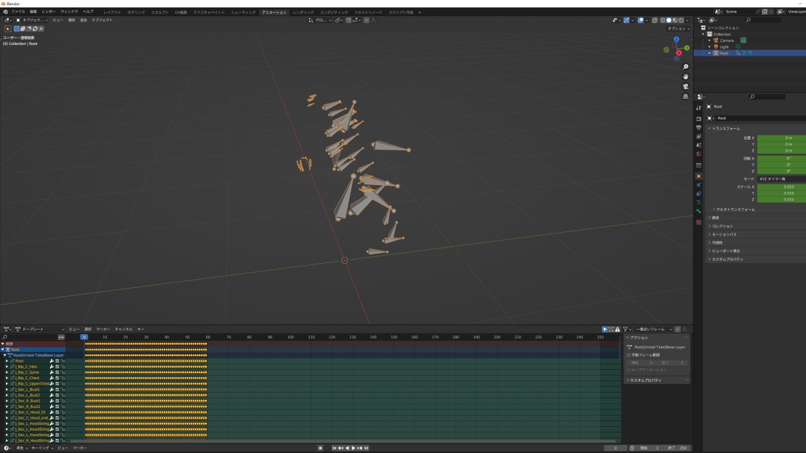This screenshot has height=453, width=806.
Task: Open the Render properties tab icon
Action: click(x=699, y=119)
